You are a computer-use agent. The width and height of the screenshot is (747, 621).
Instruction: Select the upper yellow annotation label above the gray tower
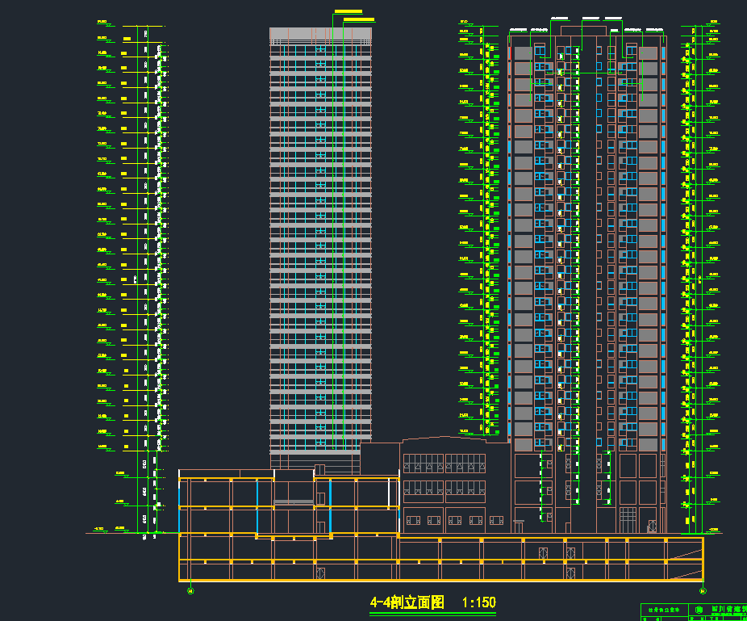coord(348,11)
